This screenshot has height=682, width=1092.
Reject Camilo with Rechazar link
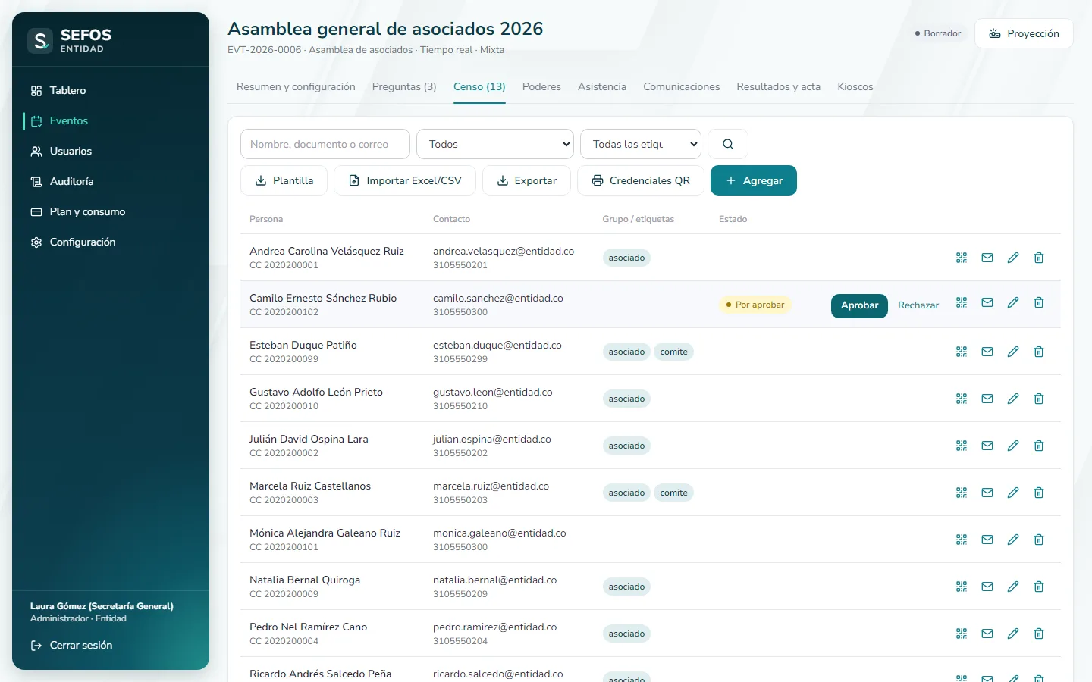[x=918, y=305]
